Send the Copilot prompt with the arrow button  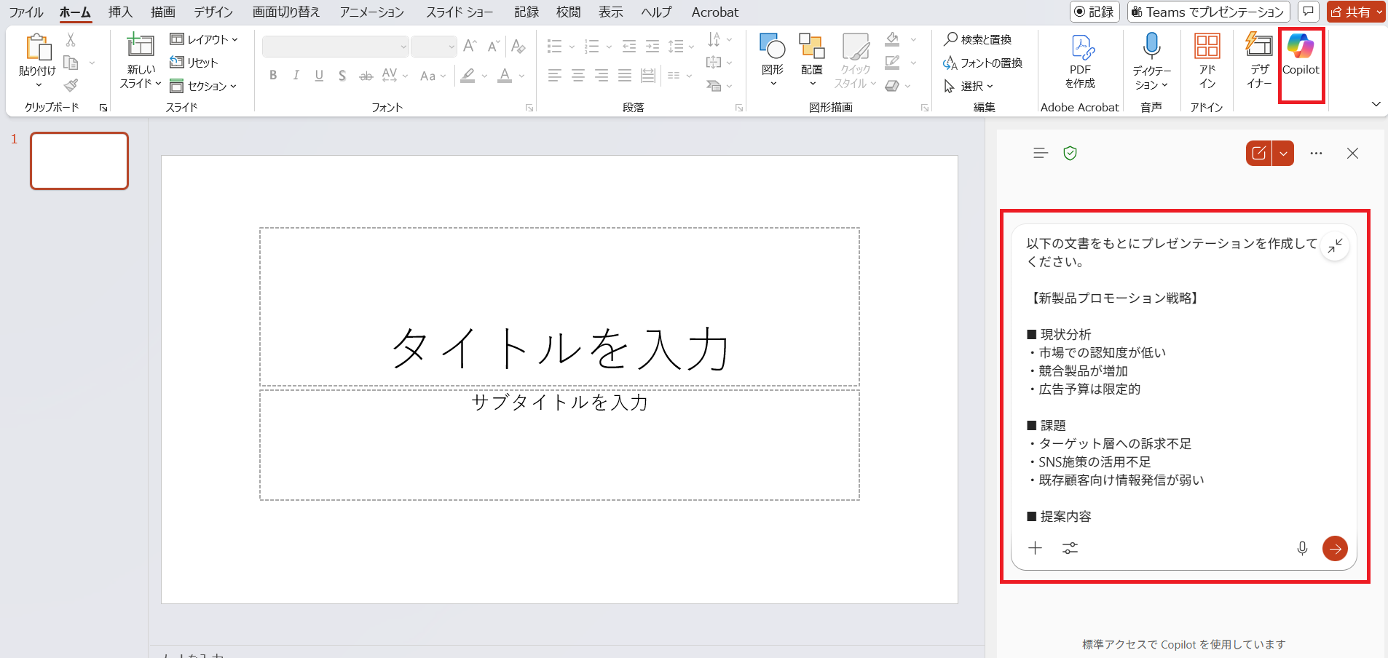(x=1334, y=548)
